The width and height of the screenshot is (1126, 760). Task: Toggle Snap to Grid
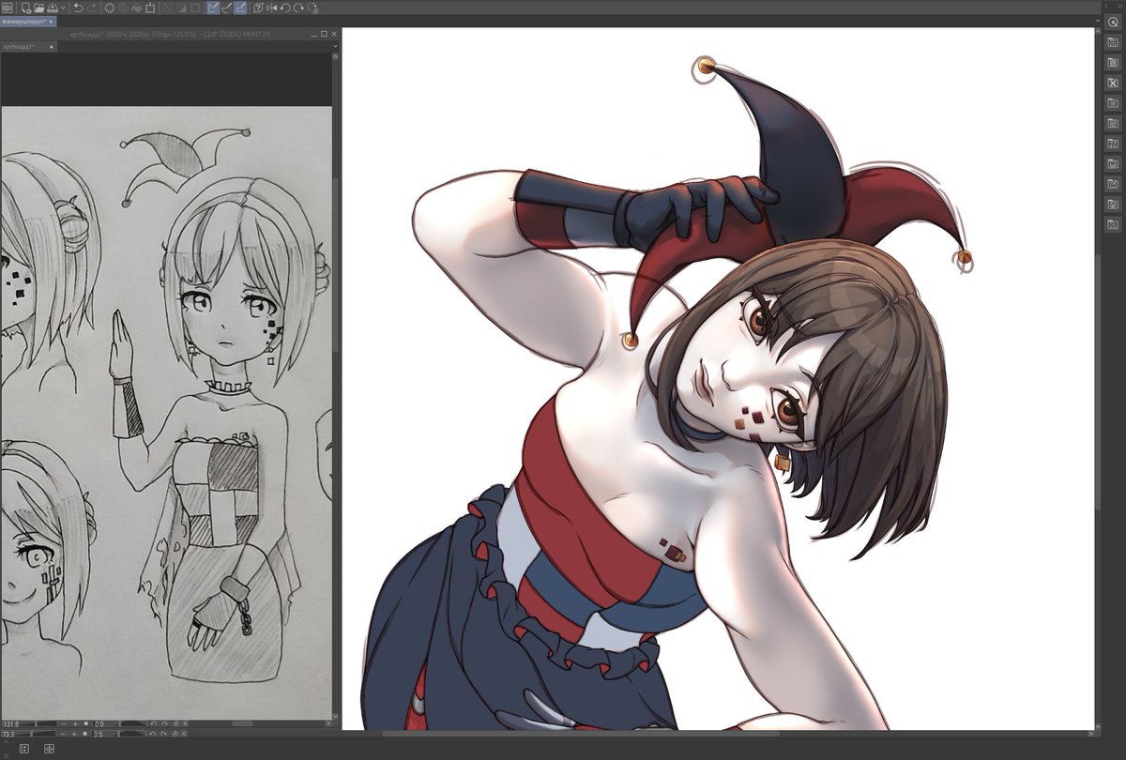[x=241, y=8]
